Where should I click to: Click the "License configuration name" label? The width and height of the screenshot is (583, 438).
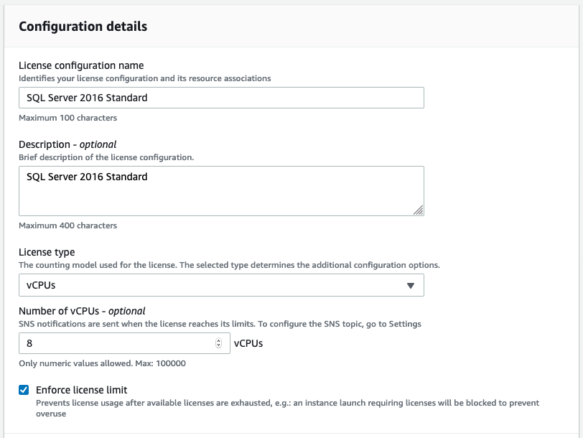(x=81, y=65)
